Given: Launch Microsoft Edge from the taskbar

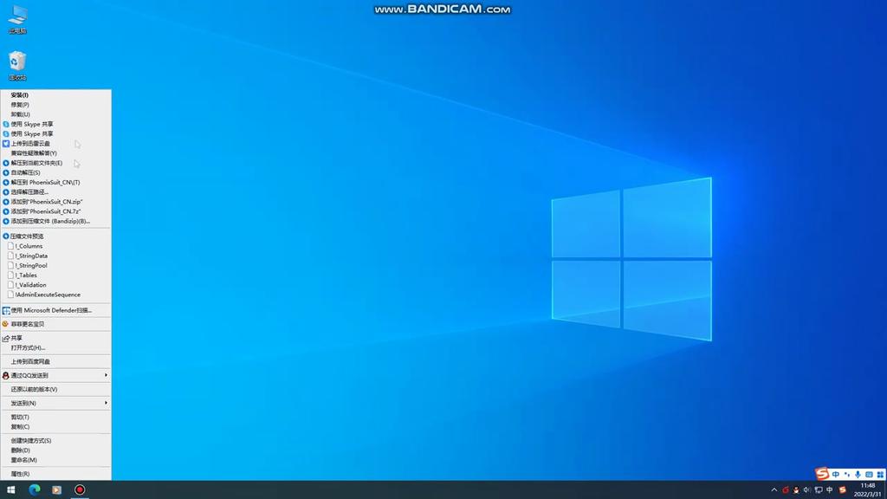Looking at the screenshot, I should click(x=35, y=489).
